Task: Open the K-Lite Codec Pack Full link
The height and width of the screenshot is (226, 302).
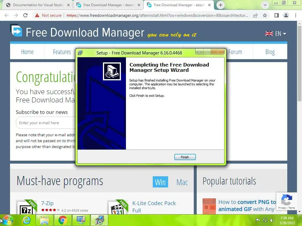Action: click(154, 207)
